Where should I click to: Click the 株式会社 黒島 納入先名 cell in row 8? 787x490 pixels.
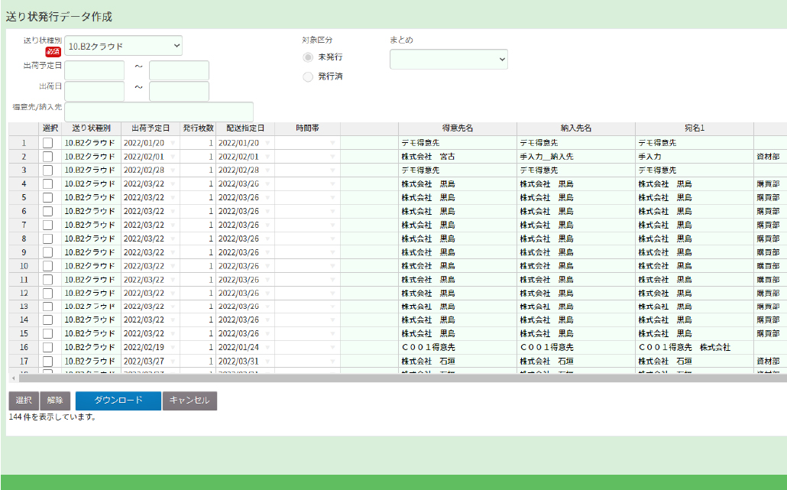pos(576,239)
